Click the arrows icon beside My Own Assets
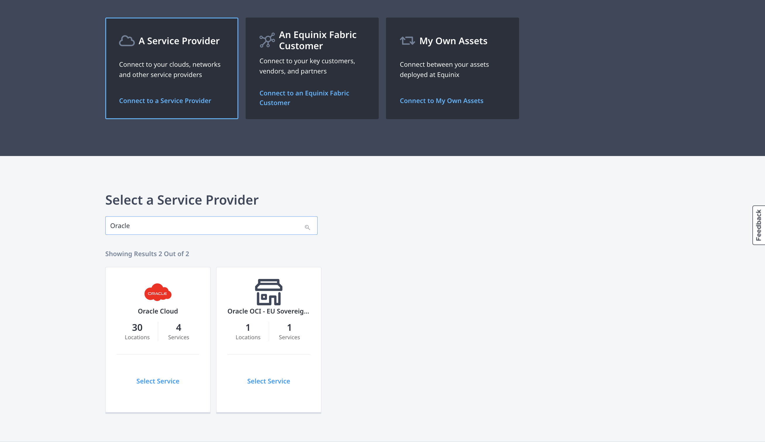 [x=407, y=41]
